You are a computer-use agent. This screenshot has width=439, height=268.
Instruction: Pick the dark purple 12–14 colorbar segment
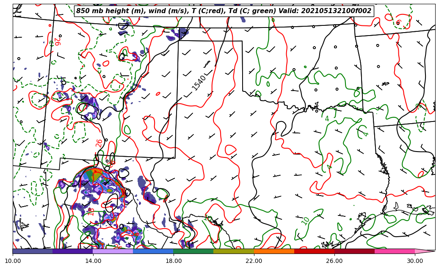[x=73, y=251]
